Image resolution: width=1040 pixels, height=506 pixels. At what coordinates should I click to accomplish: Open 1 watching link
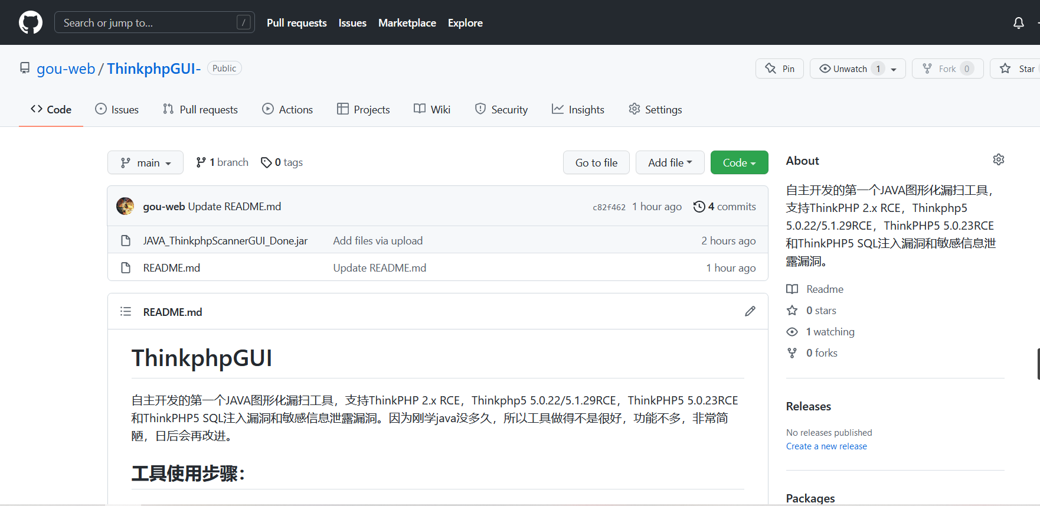click(830, 331)
